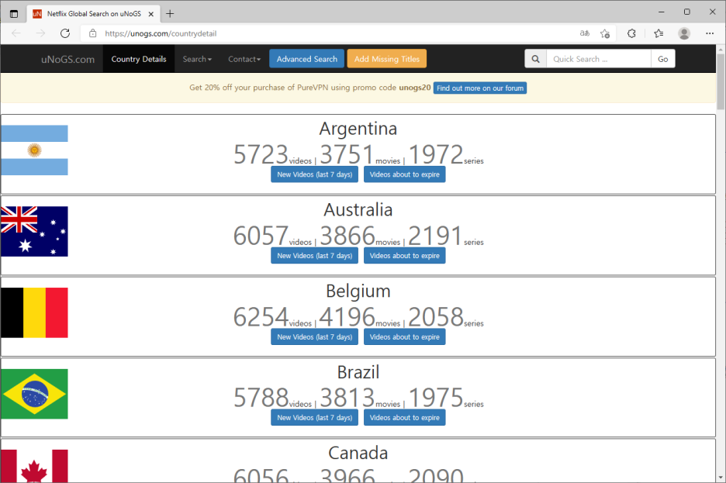Open the browser extensions icon
Image resolution: width=726 pixels, height=483 pixels.
point(631,33)
